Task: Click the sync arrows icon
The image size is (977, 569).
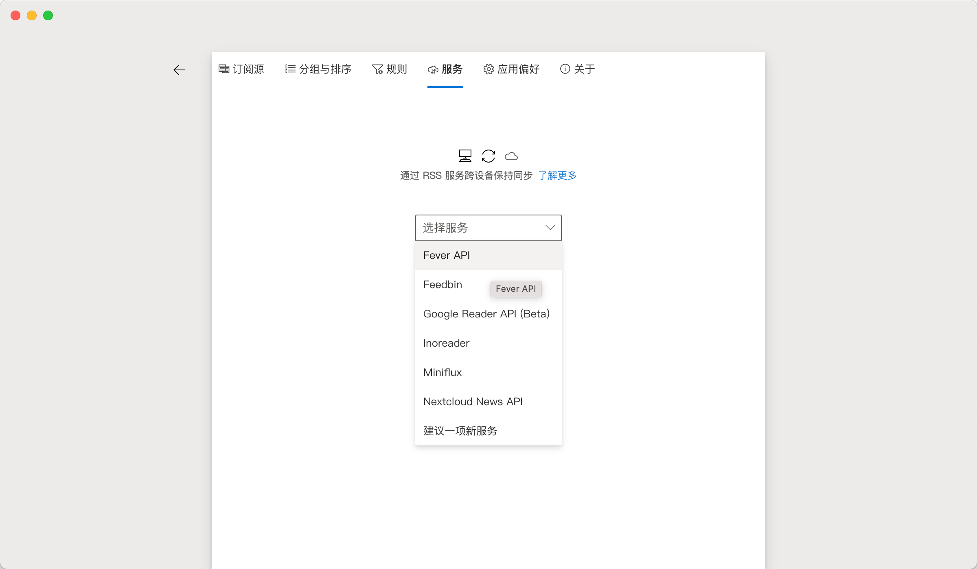Action: 488,156
